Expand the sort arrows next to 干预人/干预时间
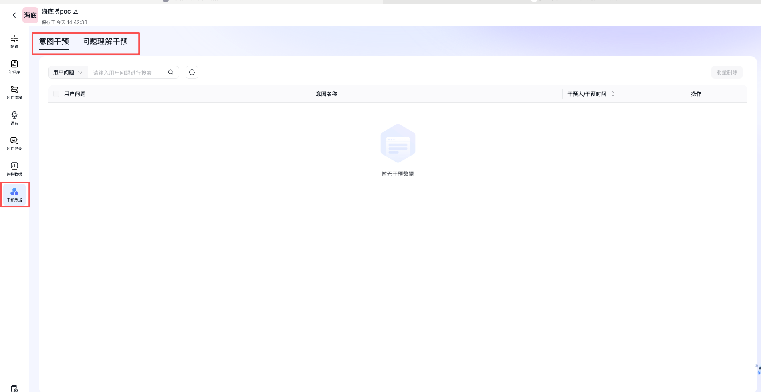The image size is (761, 392). 613,94
